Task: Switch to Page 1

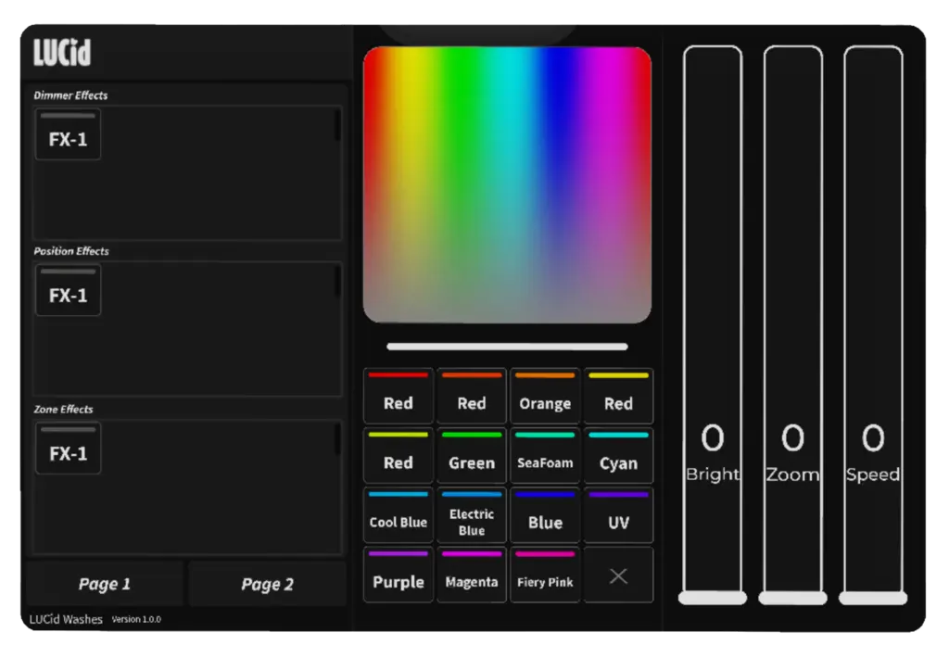Action: click(x=105, y=584)
